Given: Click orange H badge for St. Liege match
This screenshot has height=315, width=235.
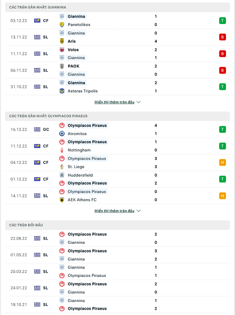Looking at the screenshot, I should point(222,162).
